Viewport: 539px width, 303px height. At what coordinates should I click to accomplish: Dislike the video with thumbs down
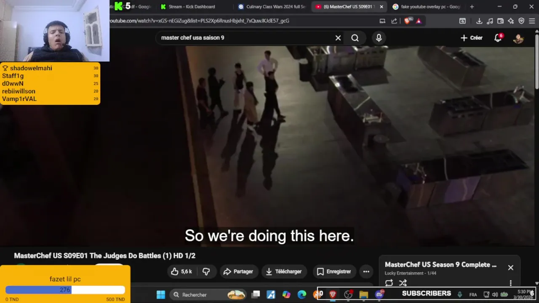[206, 271]
